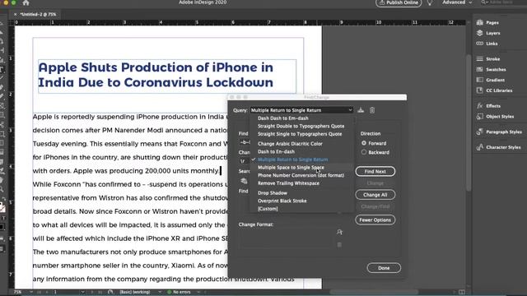This screenshot has height=296, width=527.
Task: Select the Zoom tool in the toolbox
Action: [2, 190]
